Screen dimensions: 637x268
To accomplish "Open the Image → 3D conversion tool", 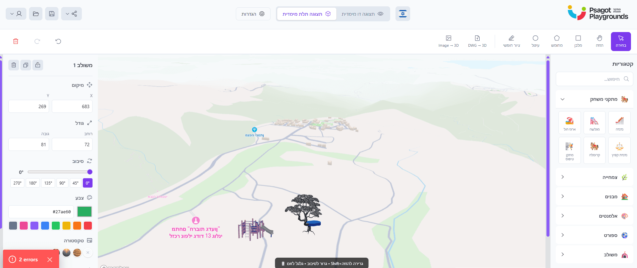I will (449, 41).
